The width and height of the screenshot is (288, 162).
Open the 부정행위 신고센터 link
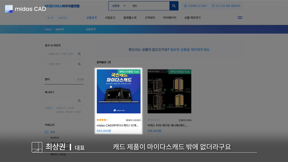[x=195, y=6]
